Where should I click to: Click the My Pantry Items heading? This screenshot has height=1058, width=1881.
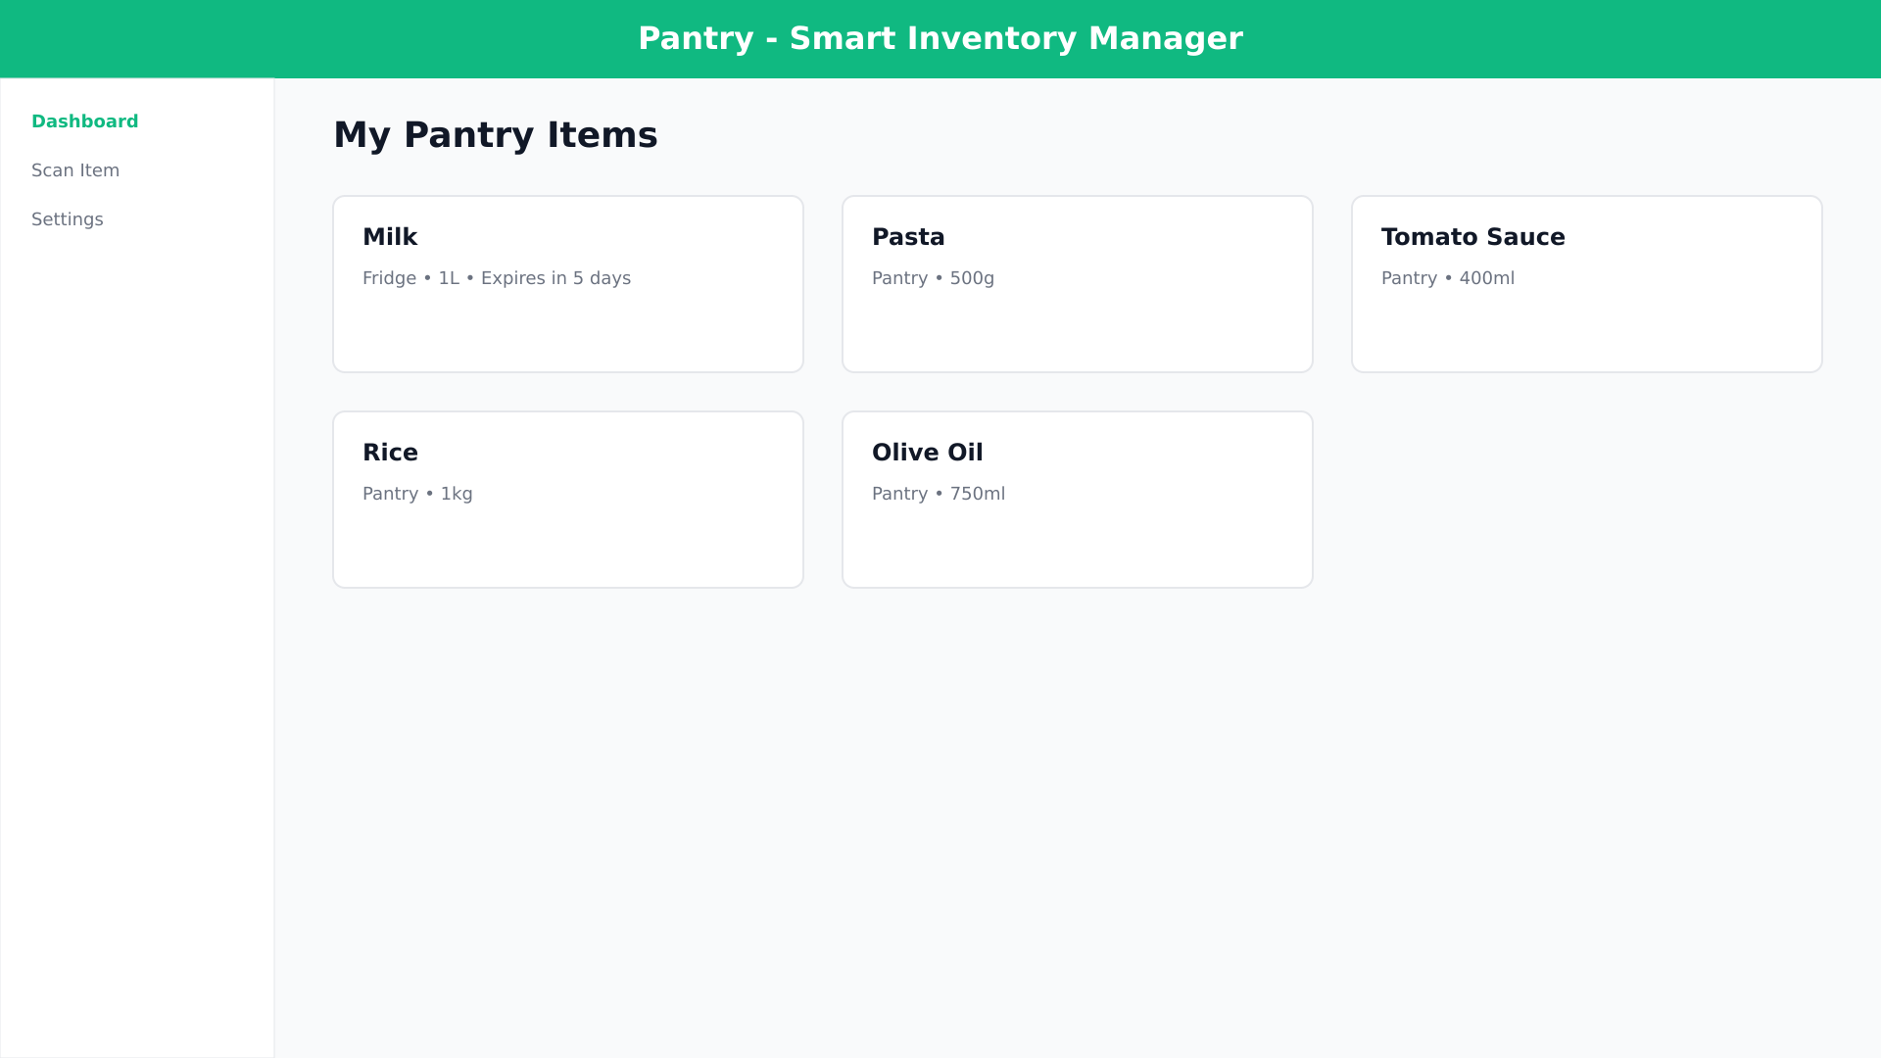click(x=495, y=135)
